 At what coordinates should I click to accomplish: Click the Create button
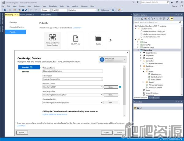(107, 132)
